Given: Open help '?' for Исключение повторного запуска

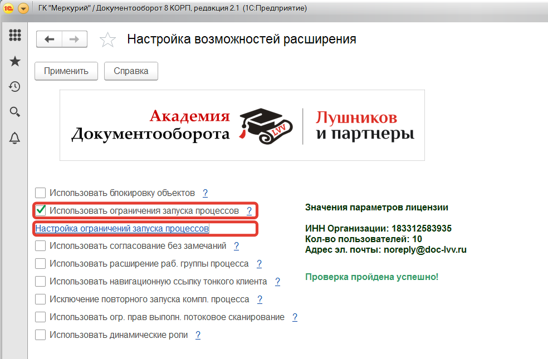Looking at the screenshot, I should 260,299.
